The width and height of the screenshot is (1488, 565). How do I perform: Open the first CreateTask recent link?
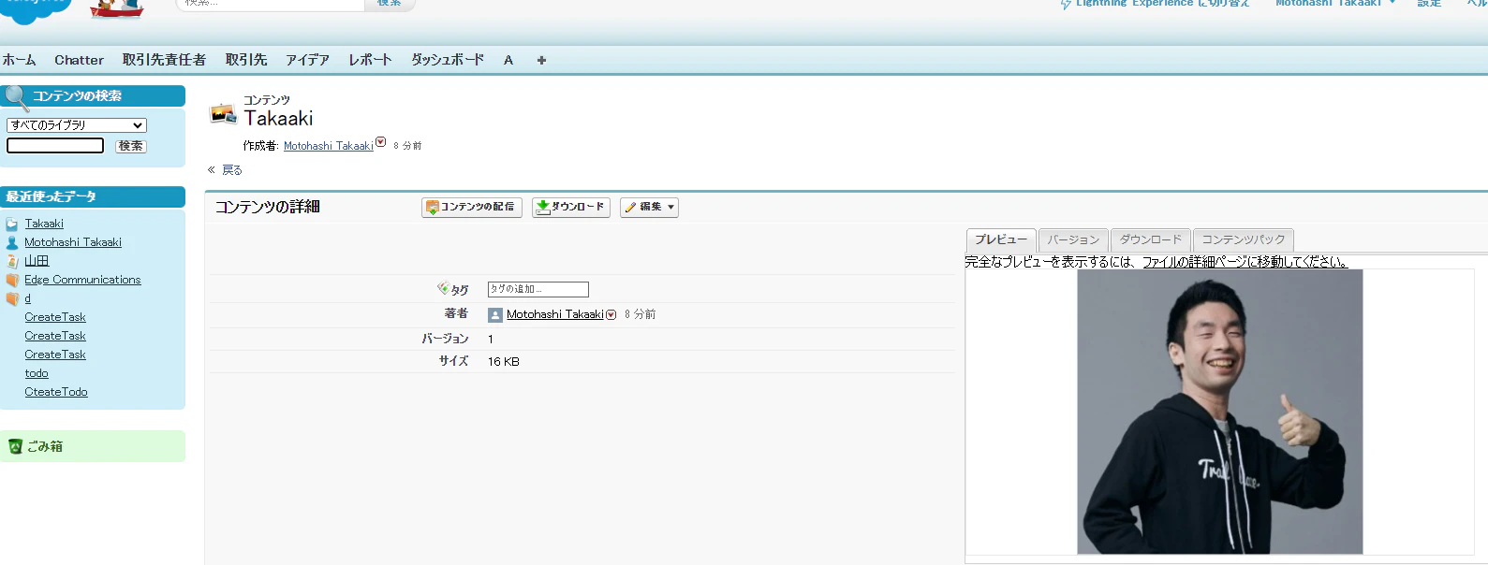(55, 317)
